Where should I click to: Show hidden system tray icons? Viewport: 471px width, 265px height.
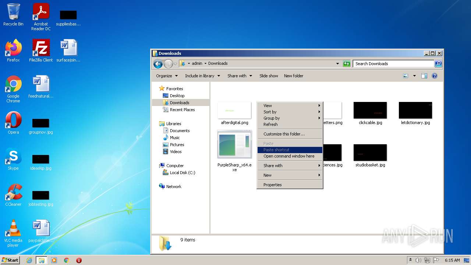[410, 260]
